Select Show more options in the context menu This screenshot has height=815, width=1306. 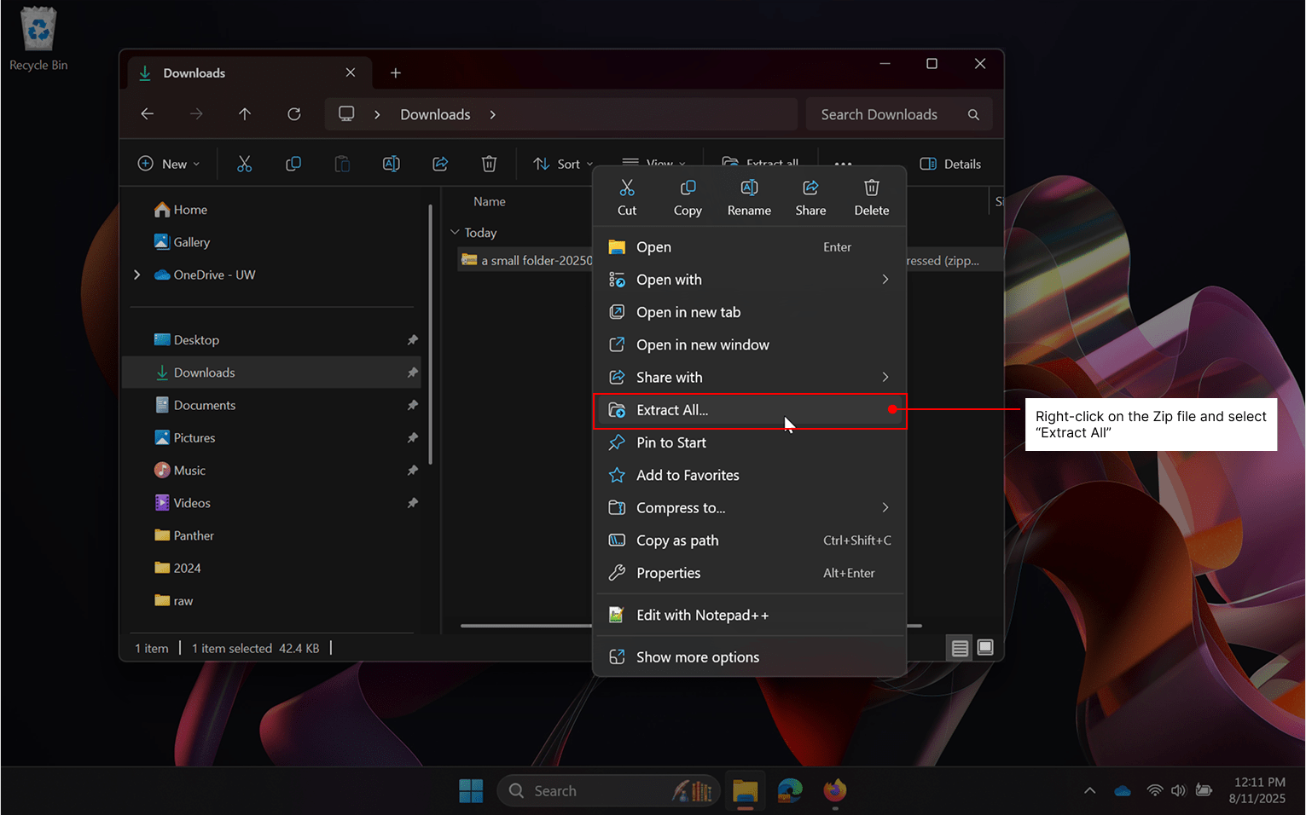click(697, 656)
